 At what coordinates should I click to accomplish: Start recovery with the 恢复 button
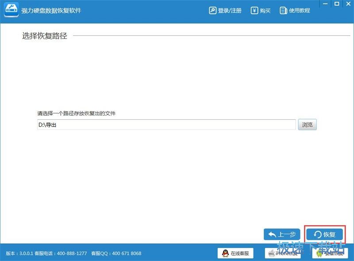click(325, 234)
